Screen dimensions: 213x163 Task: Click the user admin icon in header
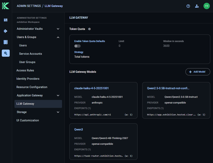(197, 6)
